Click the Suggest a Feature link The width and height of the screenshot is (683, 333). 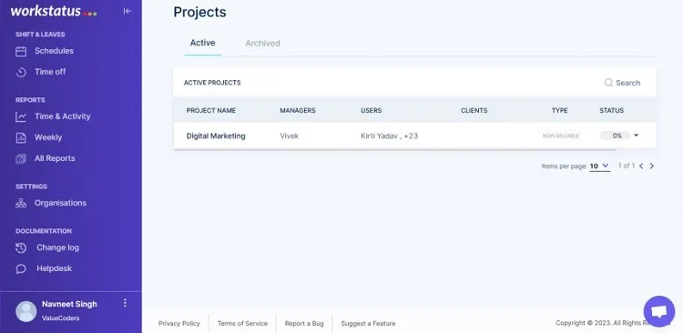(369, 323)
